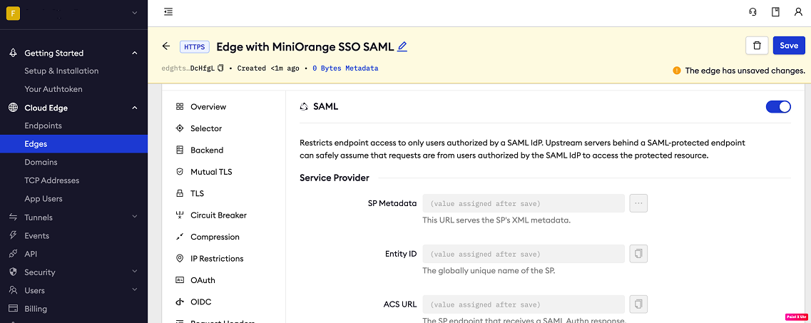Open the 0 Bytes Metadata link
Viewport: 811px width, 323px height.
pos(345,68)
